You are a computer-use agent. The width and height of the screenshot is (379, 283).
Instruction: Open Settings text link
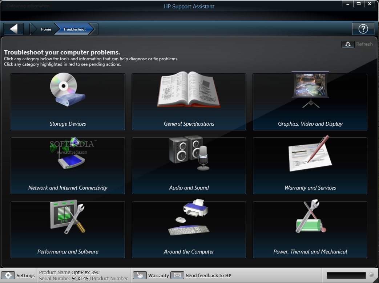click(26, 275)
